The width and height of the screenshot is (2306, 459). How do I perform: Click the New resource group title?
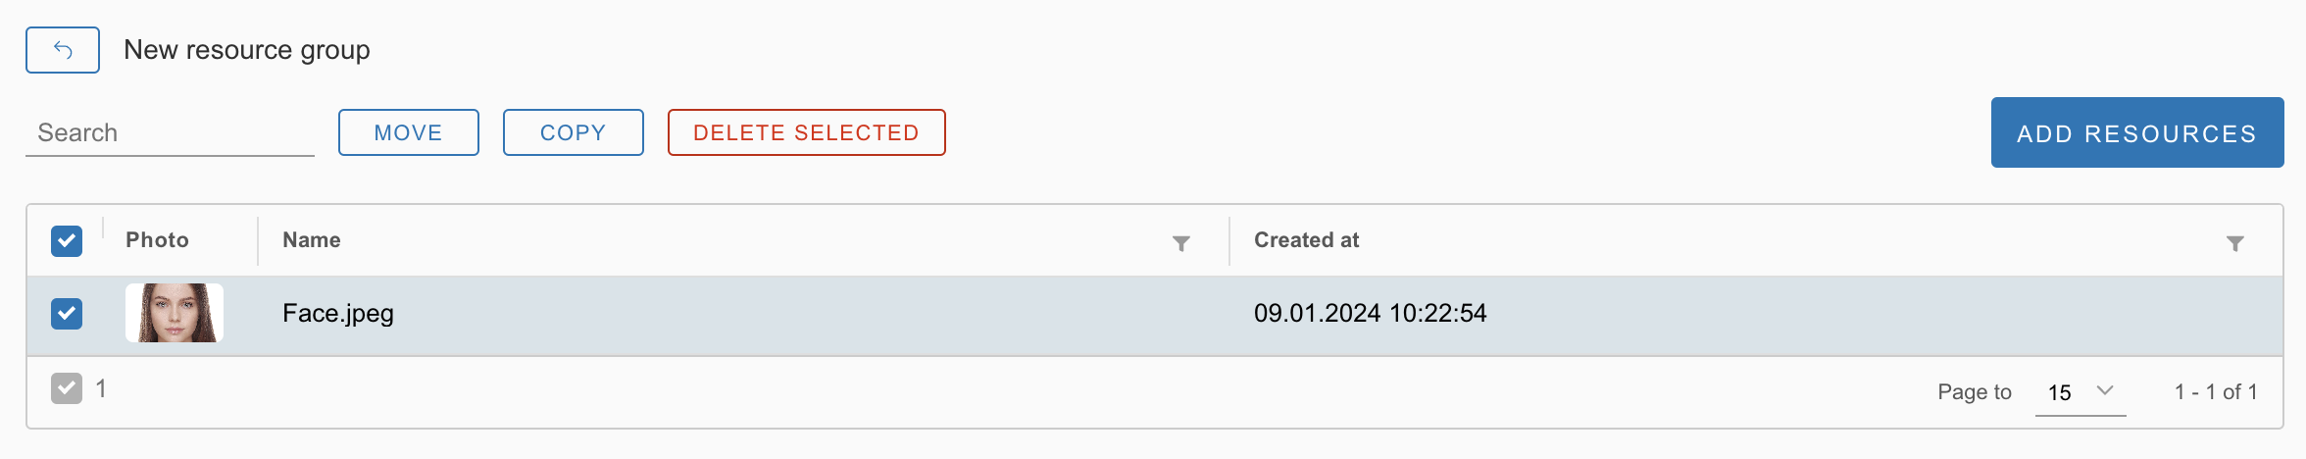point(247,50)
